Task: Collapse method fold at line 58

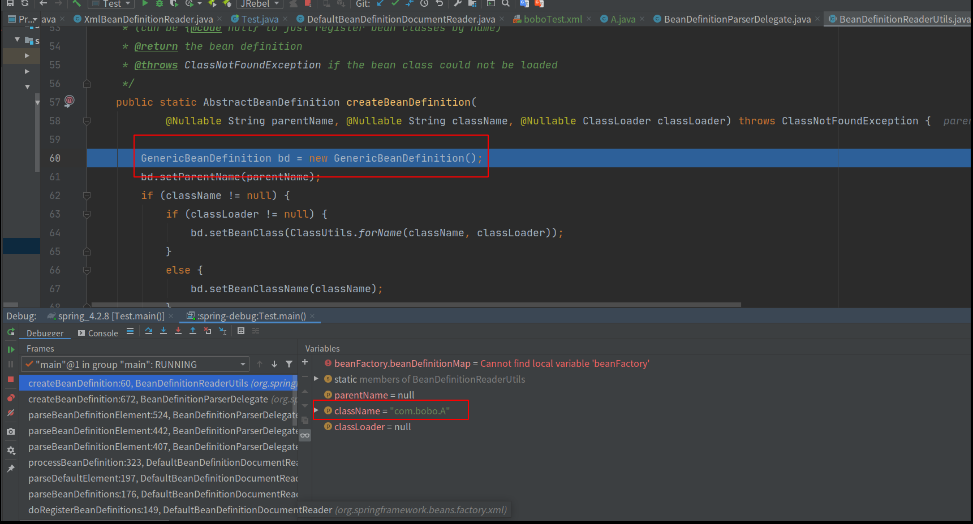Action: coord(87,121)
